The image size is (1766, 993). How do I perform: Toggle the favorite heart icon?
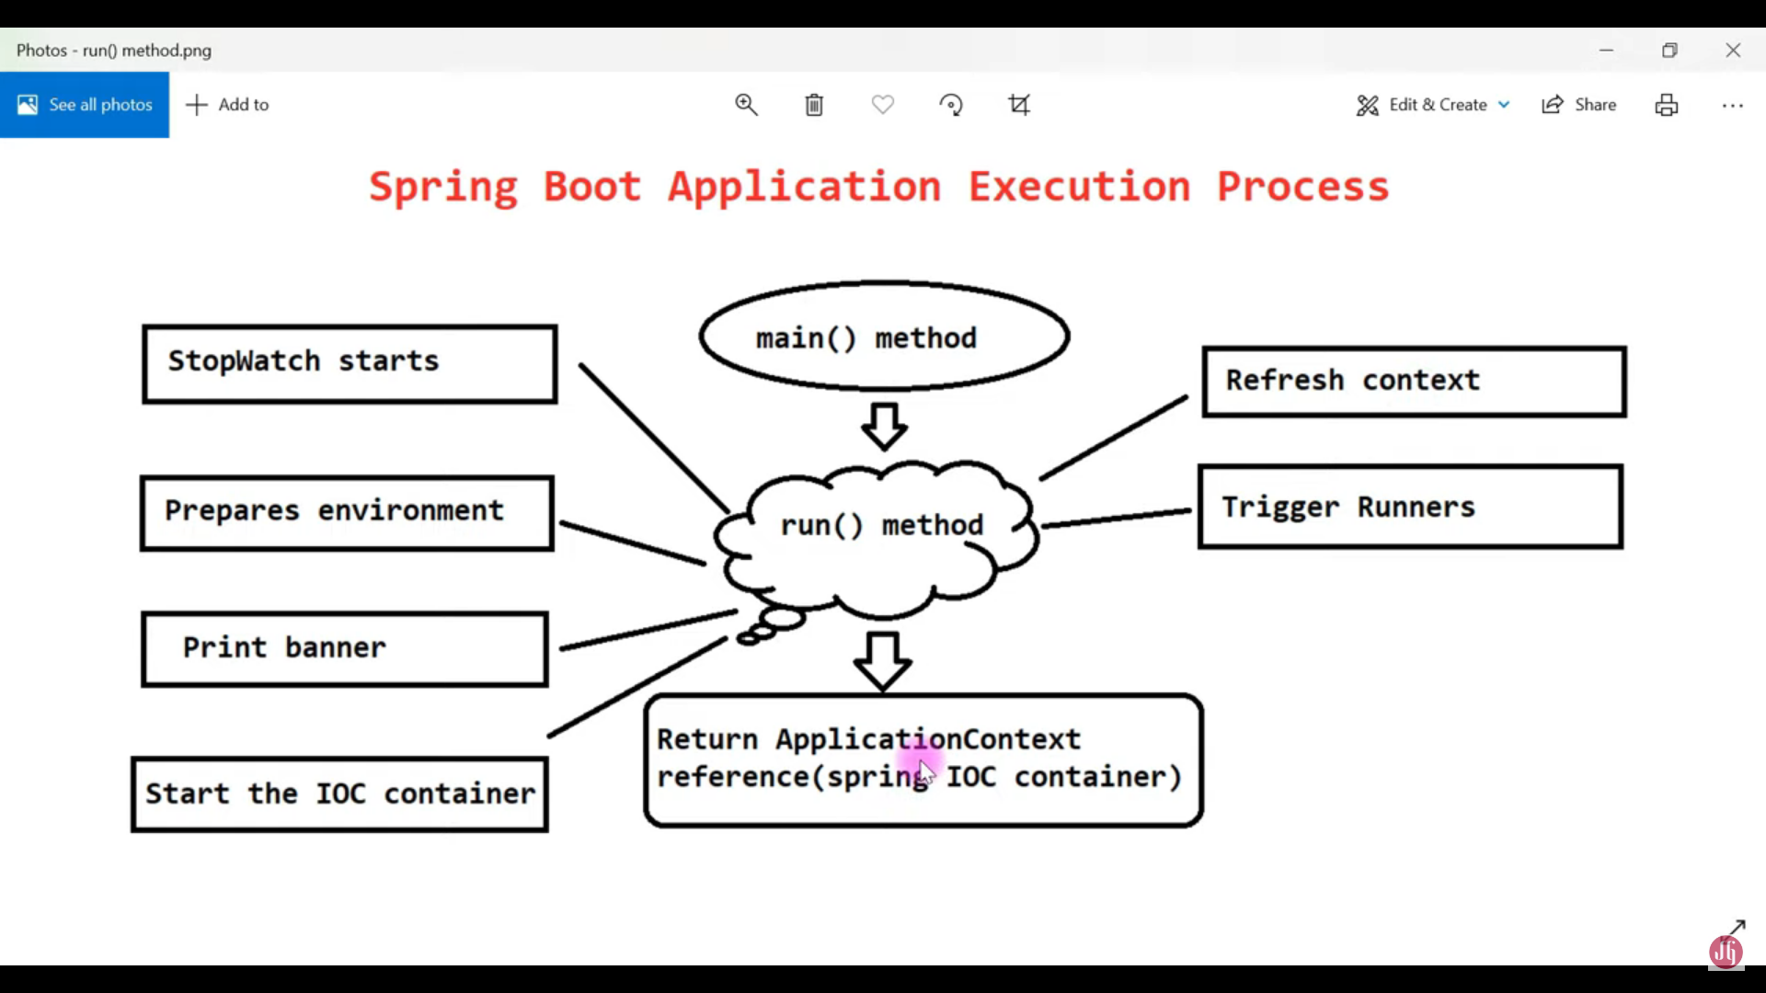883,105
